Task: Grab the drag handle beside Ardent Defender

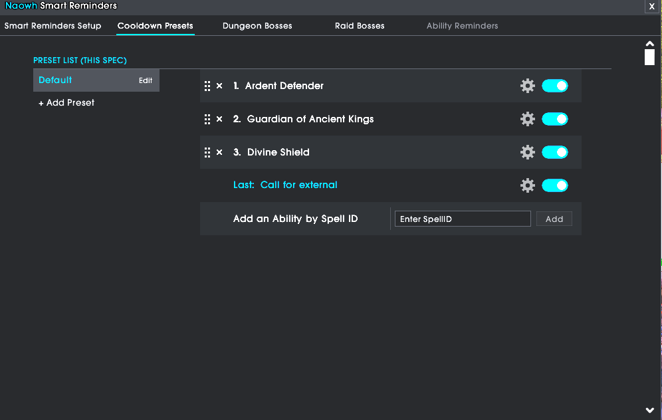Action: tap(207, 86)
